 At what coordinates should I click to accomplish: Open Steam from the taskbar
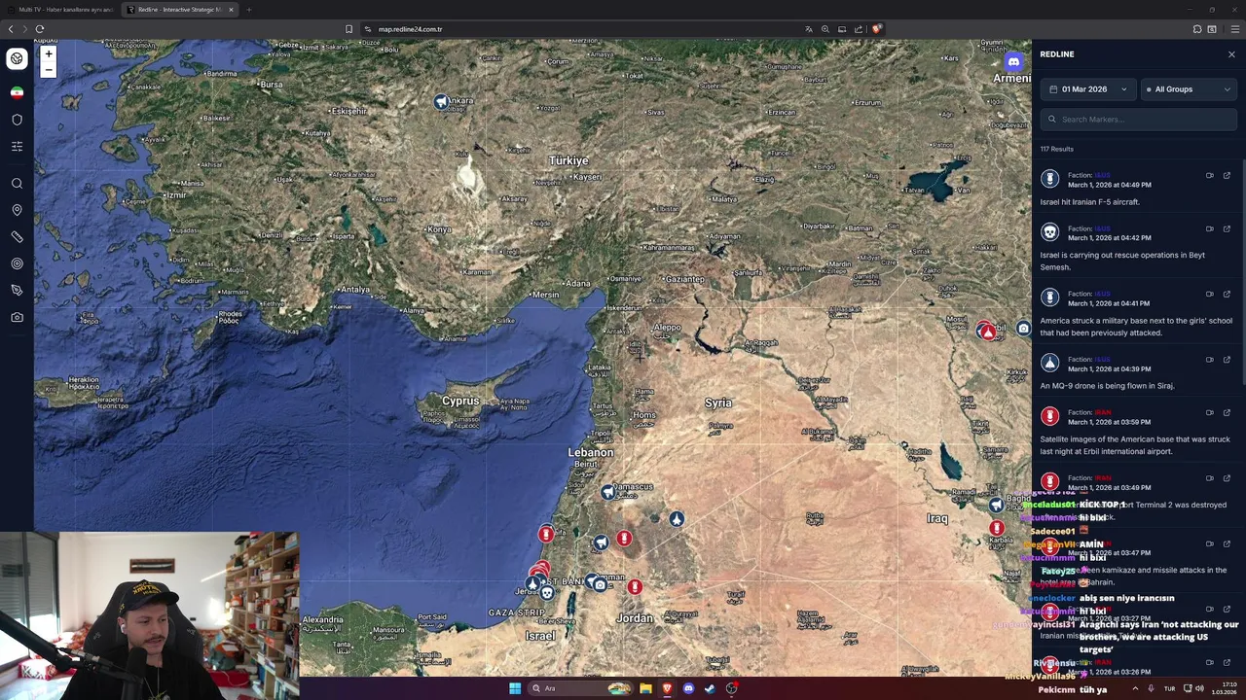coord(710,688)
